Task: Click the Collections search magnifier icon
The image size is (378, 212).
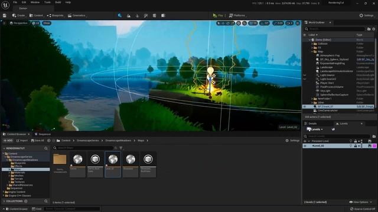Action: coord(46,201)
